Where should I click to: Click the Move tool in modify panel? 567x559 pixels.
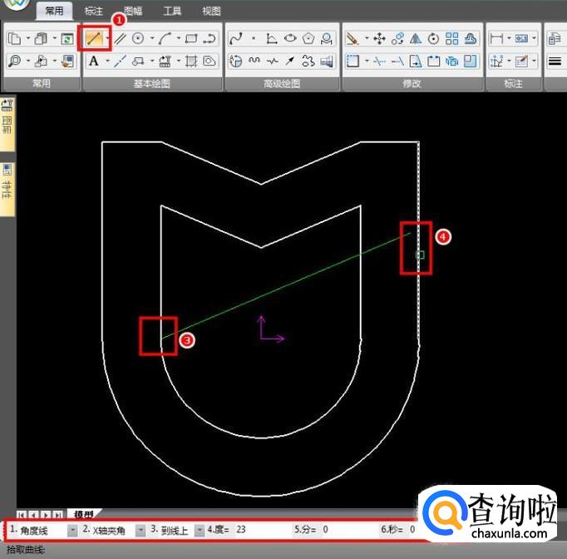[x=379, y=38]
